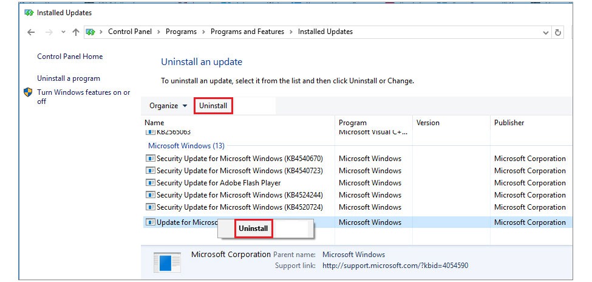Open the Organize dropdown menu
Image resolution: width=592 pixels, height=282 pixels.
pyautogui.click(x=168, y=106)
